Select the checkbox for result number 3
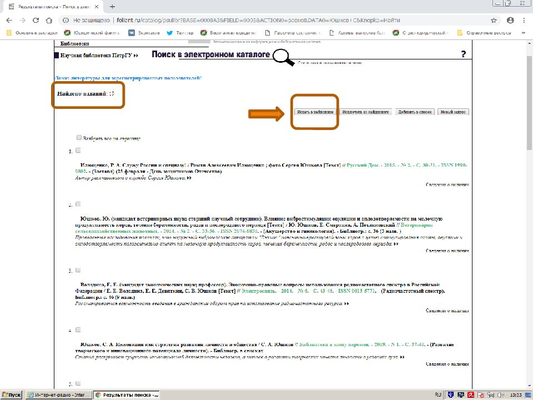The height and width of the screenshot is (400, 533). (x=78, y=270)
